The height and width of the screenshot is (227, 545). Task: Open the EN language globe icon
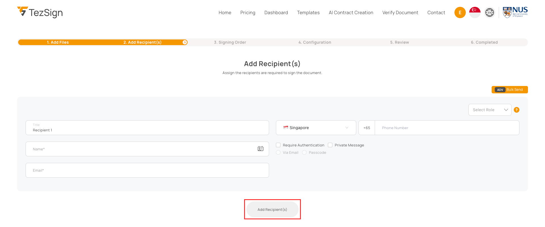(x=489, y=12)
